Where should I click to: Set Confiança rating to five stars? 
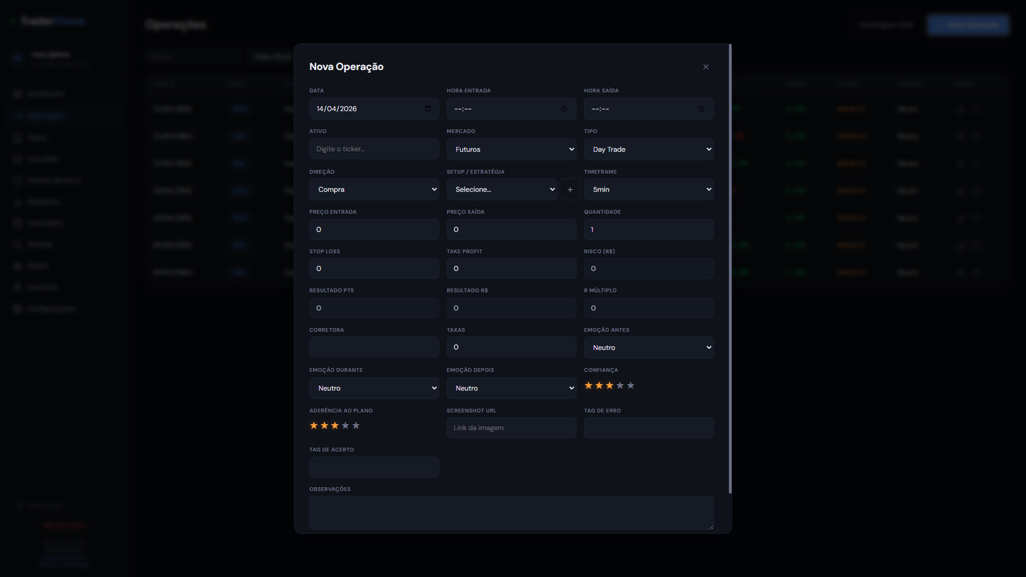[631, 385]
